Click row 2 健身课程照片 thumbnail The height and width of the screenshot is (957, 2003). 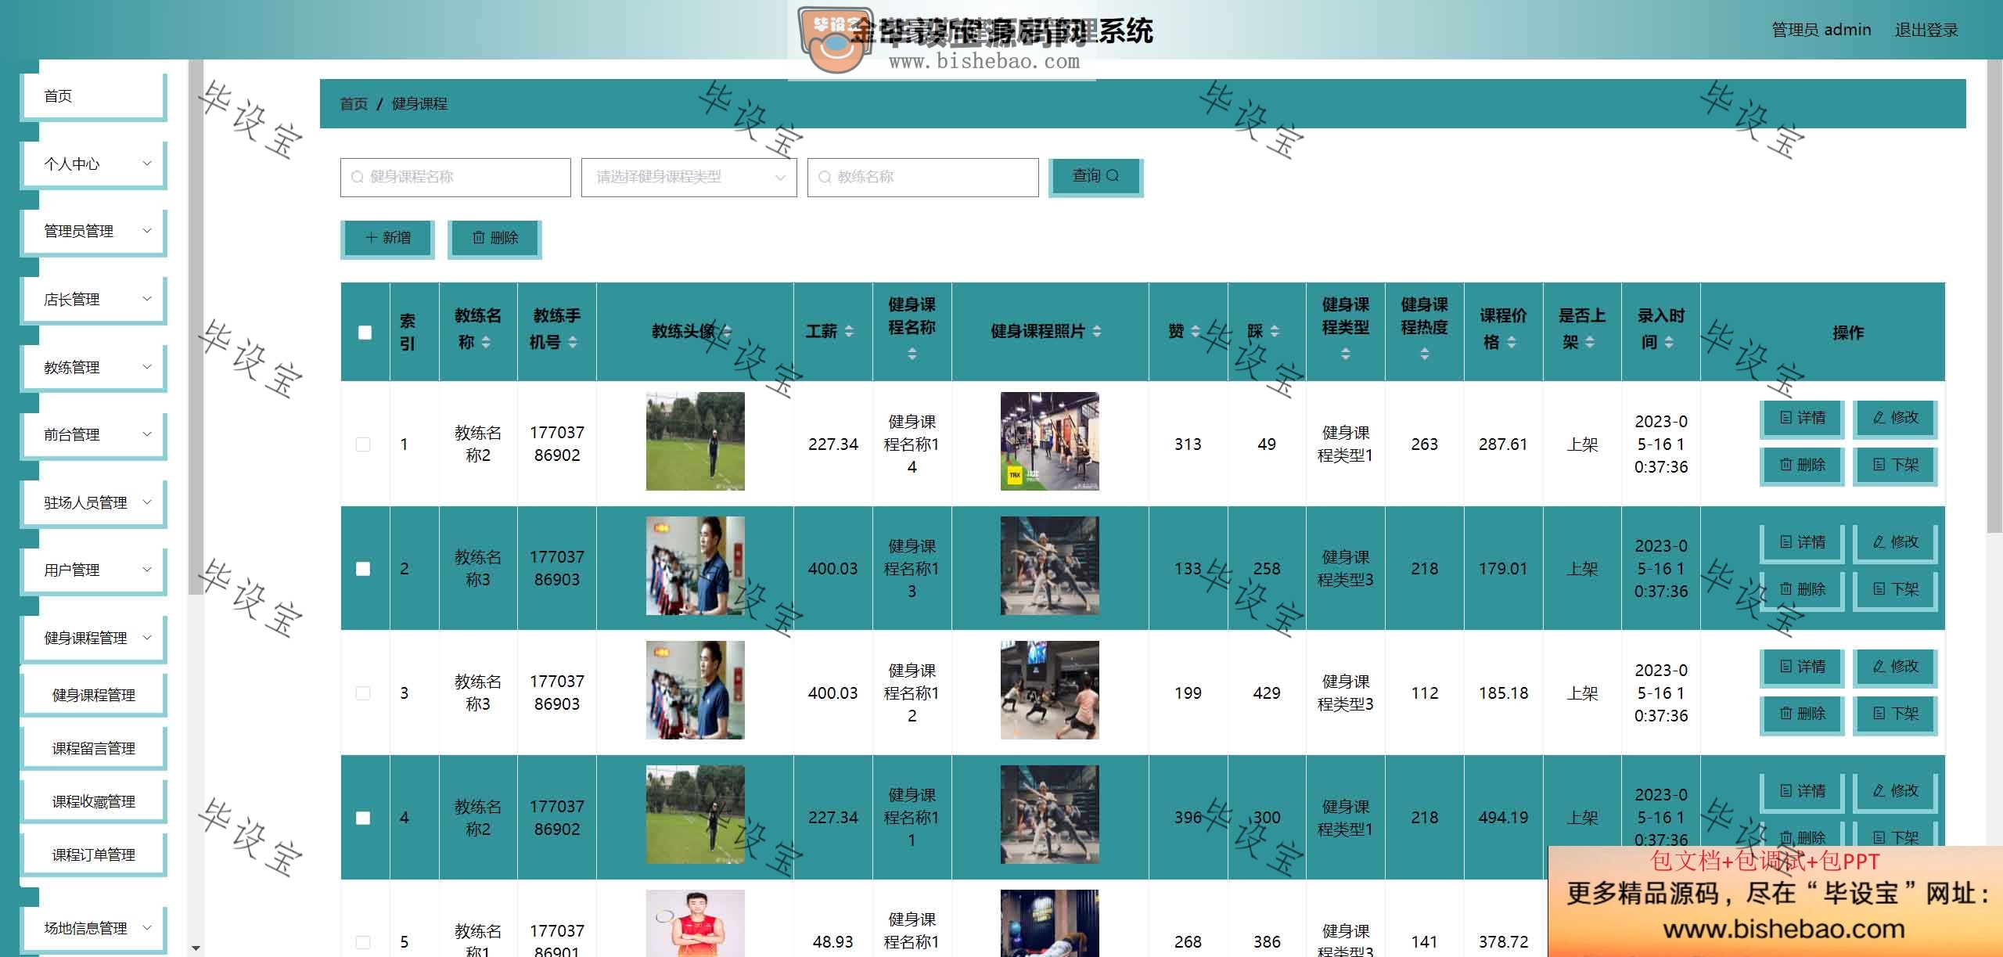tap(1049, 566)
